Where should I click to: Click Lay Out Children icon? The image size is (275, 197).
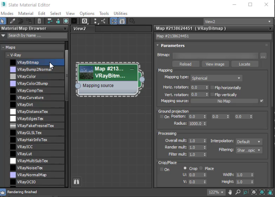(104, 21)
